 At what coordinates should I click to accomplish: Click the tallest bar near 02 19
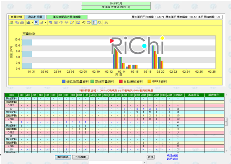[x=153, y=57]
